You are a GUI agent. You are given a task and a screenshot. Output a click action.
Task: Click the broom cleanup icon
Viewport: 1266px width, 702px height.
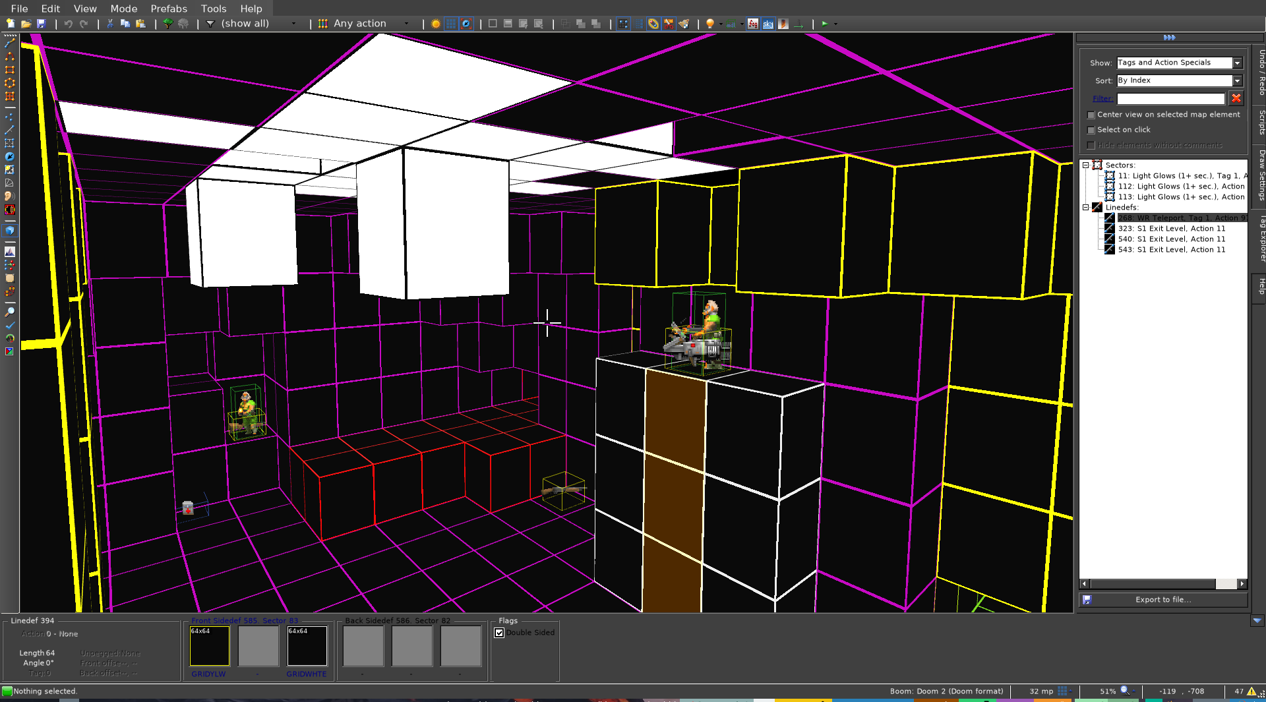click(684, 24)
